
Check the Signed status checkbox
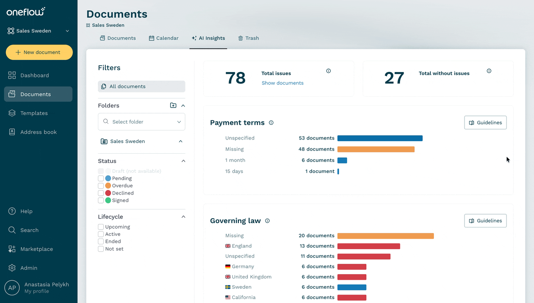(x=101, y=200)
